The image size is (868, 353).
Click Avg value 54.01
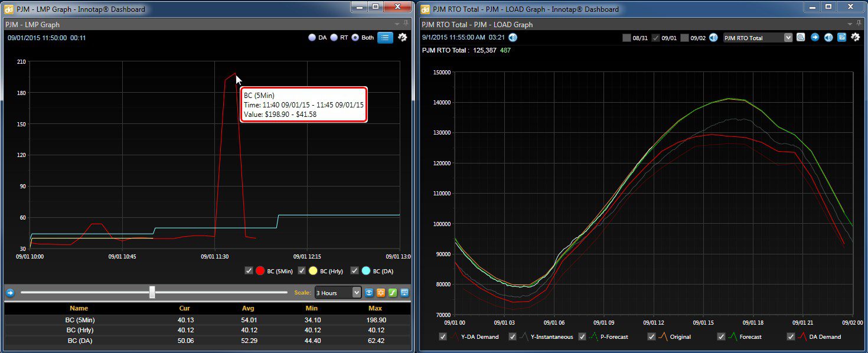249,319
